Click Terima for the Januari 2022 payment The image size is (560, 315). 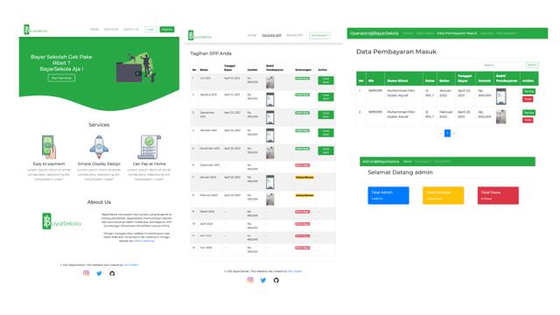pyautogui.click(x=528, y=91)
